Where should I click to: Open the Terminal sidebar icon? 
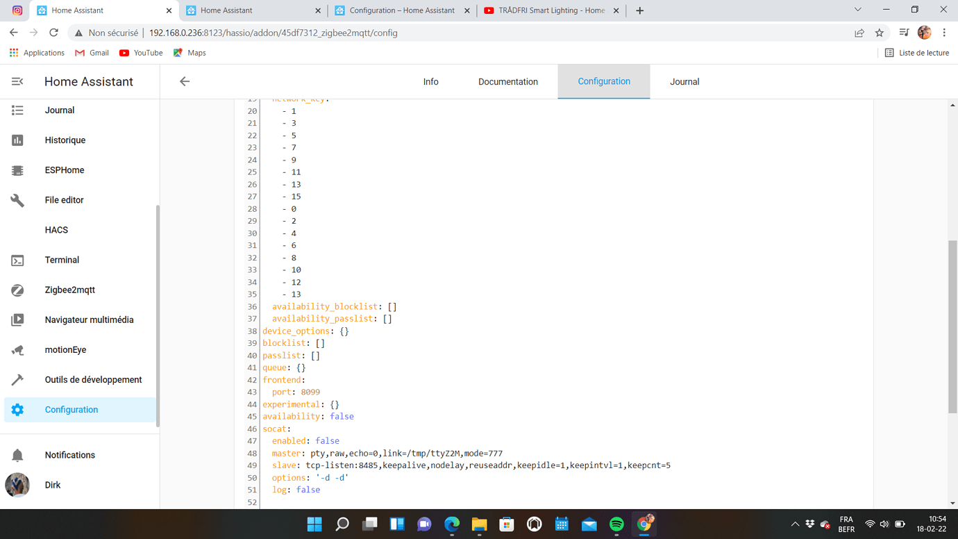pyautogui.click(x=17, y=260)
